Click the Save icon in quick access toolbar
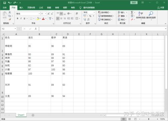Viewport: 168px width, 121px height. point(5,3)
